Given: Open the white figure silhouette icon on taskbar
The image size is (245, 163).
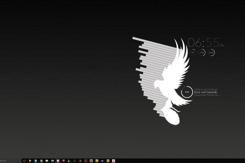Looking at the screenshot, I should (x=69, y=161).
